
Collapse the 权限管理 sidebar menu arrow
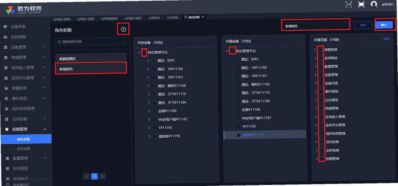pos(45,129)
